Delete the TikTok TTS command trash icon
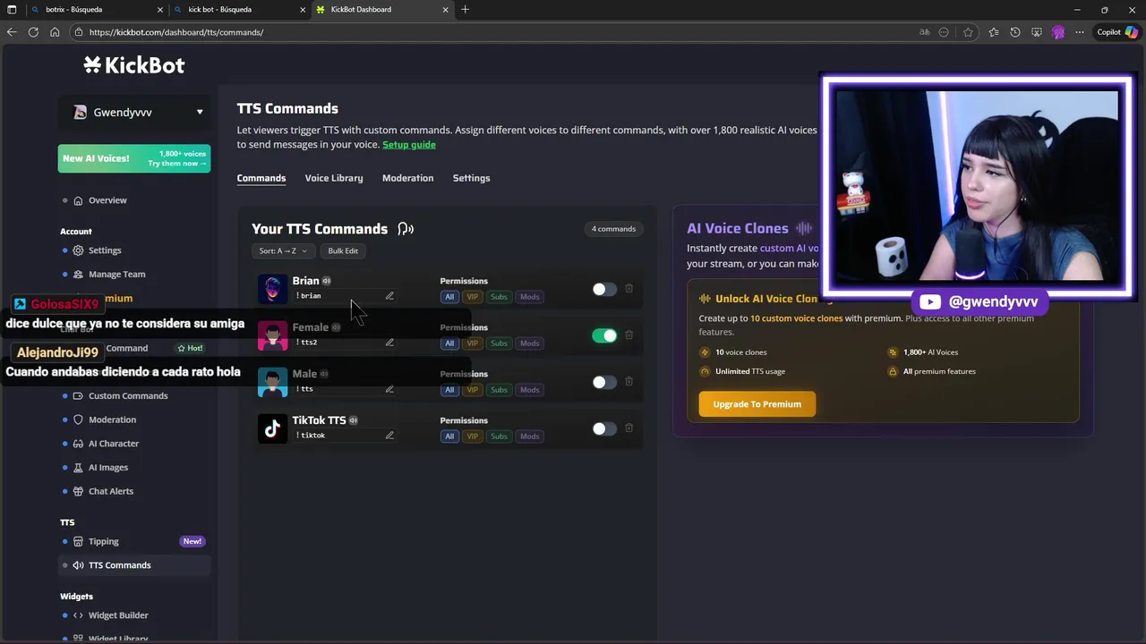This screenshot has height=644, width=1146. coord(629,428)
